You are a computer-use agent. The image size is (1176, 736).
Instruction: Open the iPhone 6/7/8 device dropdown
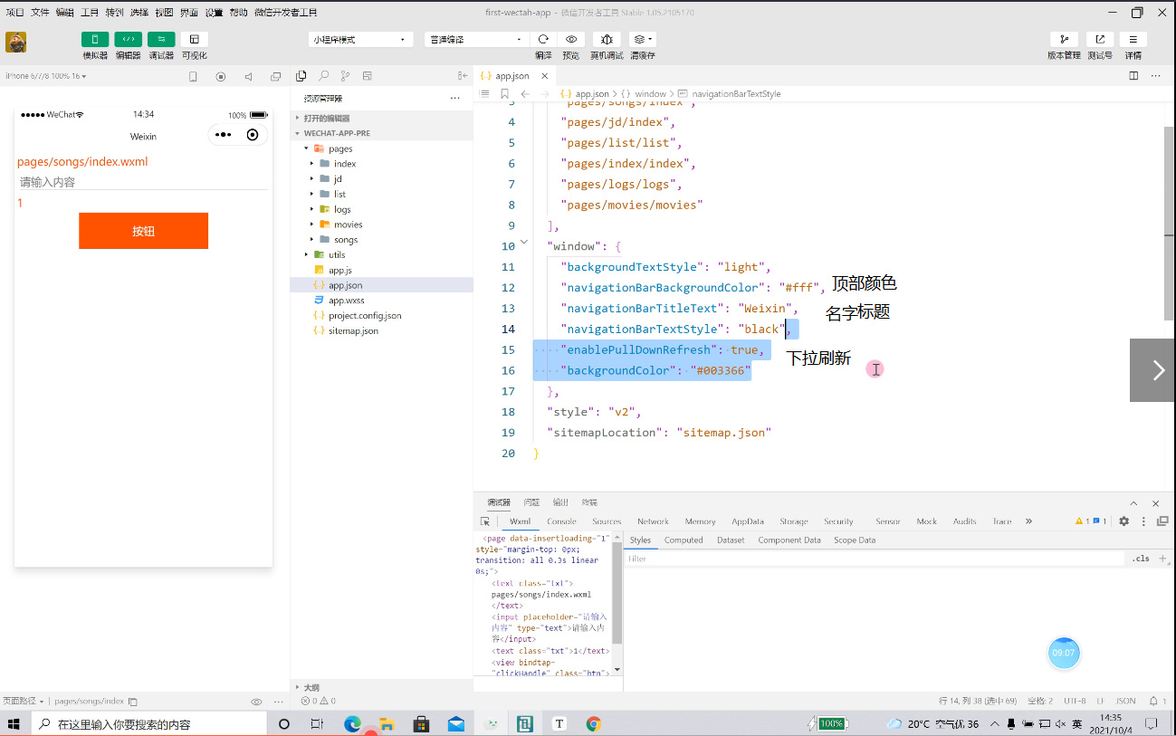tap(46, 76)
